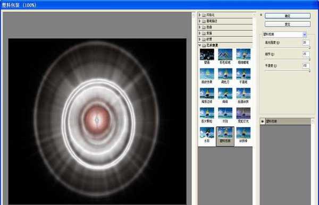
Task: Click the Highlight Strength (高光强度) slider
Action: coord(287,48)
